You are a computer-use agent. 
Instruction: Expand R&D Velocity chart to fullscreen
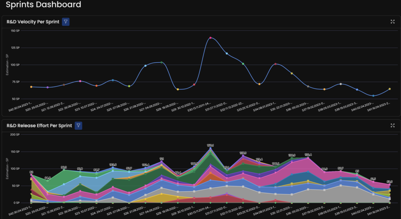(x=392, y=22)
